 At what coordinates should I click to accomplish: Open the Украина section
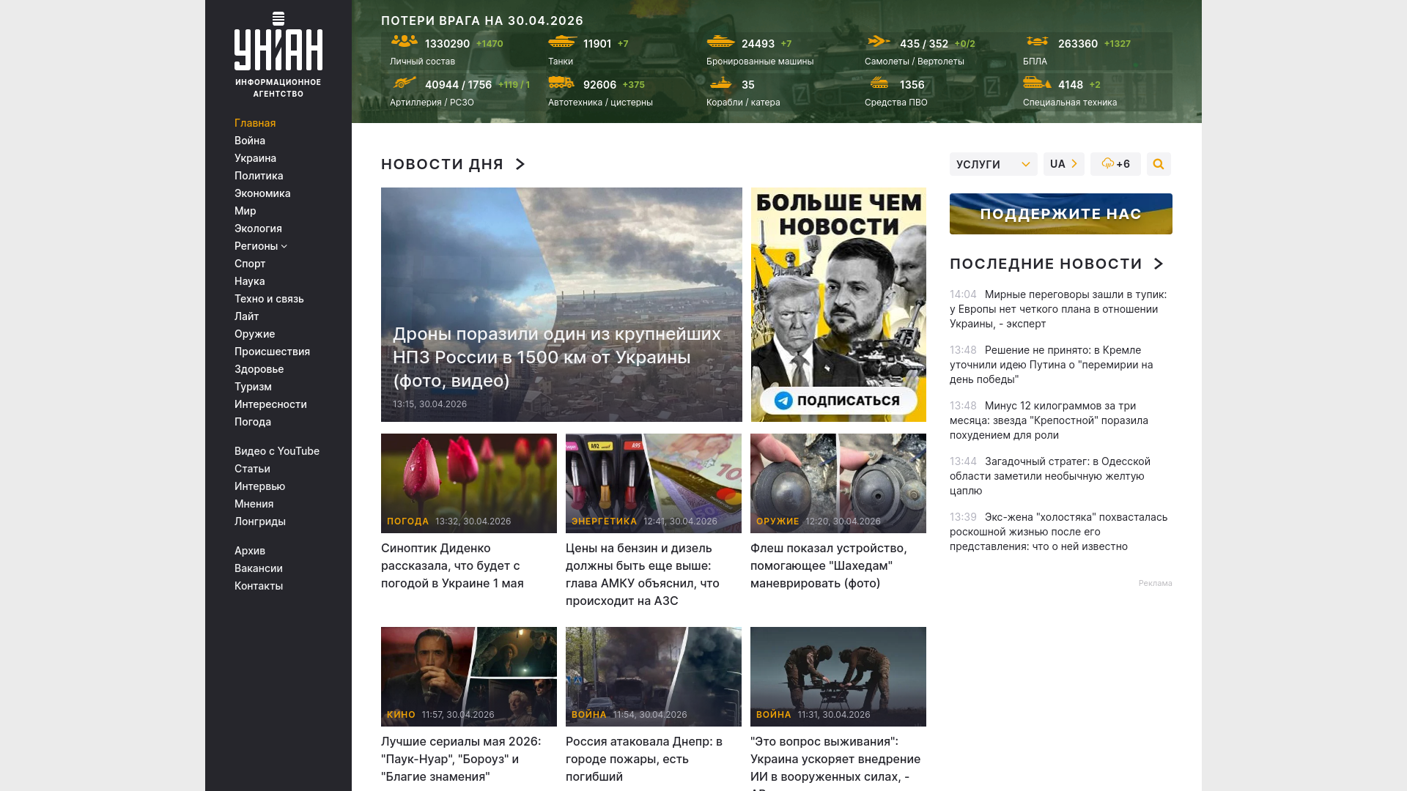pos(255,158)
